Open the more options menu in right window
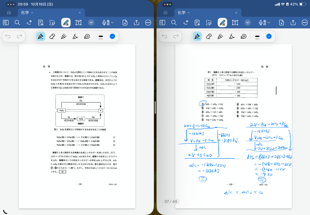This screenshot has height=215, width=310. click(305, 23)
